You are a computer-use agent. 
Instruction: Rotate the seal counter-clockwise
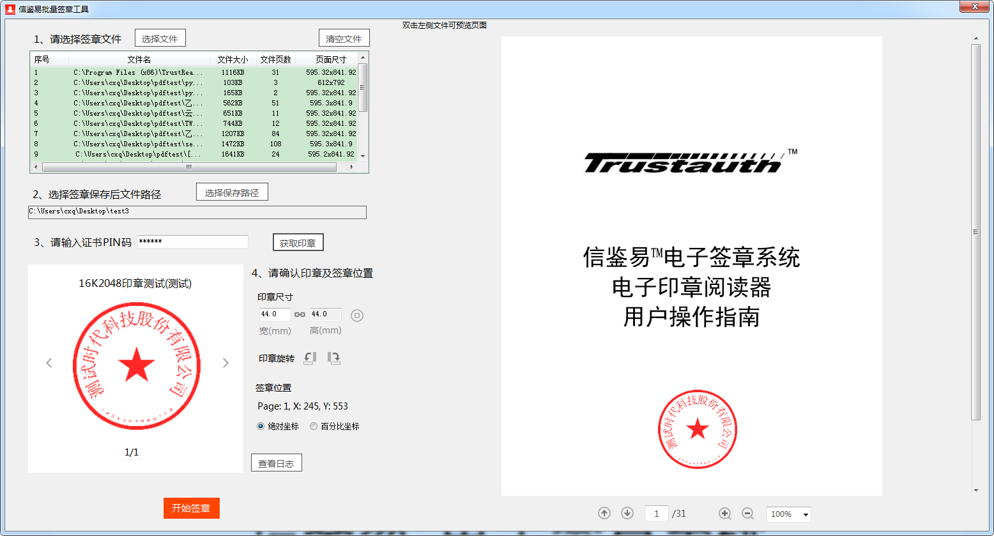[x=310, y=358]
